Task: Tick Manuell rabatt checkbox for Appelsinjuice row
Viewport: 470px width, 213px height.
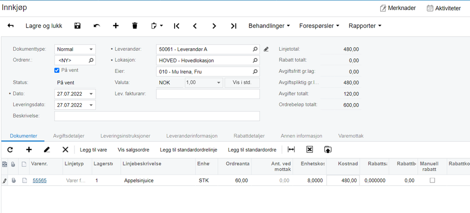Action: [x=432, y=181]
